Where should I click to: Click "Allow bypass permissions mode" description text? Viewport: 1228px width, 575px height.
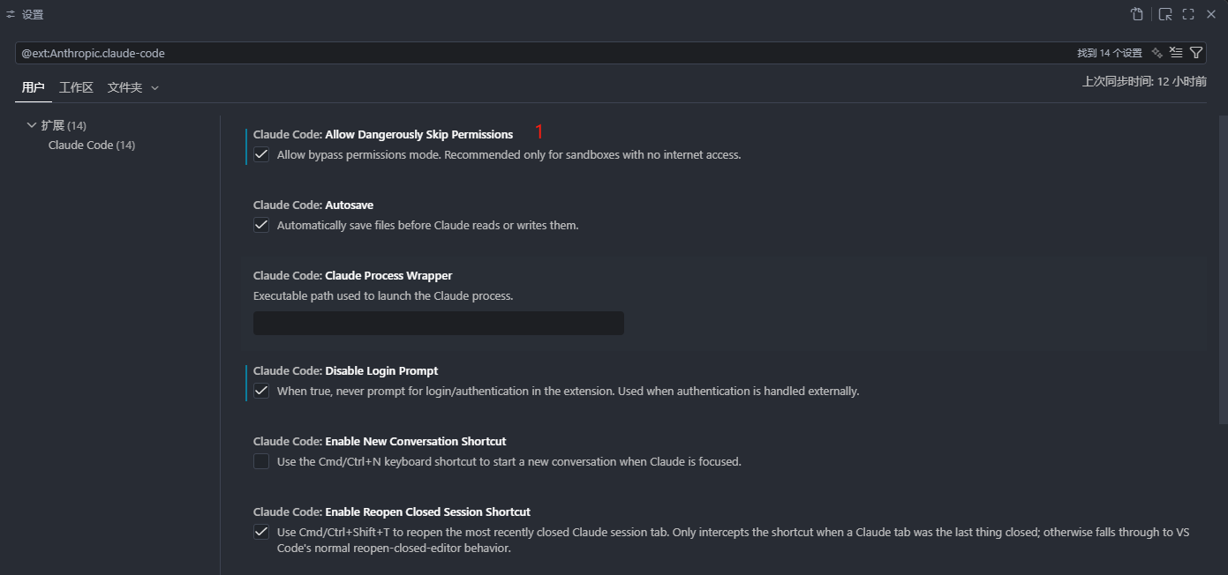point(509,154)
